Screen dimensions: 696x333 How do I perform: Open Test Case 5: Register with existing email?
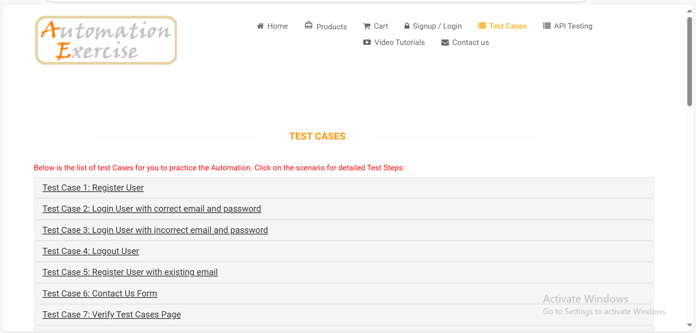(x=130, y=272)
